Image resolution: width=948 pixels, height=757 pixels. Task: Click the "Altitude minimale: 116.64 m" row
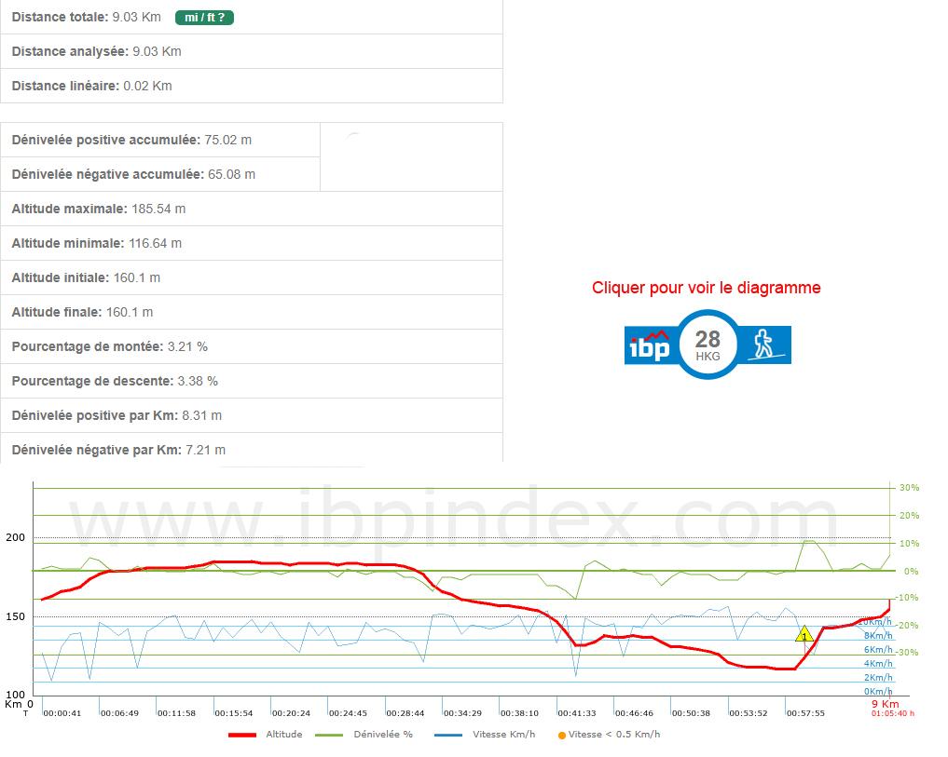point(252,243)
